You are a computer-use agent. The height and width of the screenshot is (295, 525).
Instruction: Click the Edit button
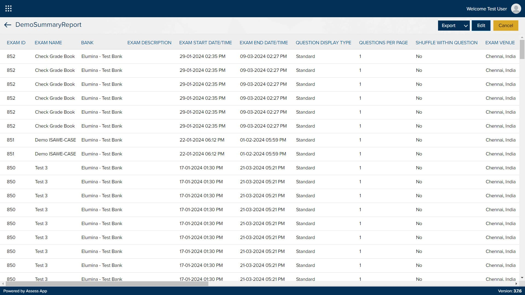481,25
